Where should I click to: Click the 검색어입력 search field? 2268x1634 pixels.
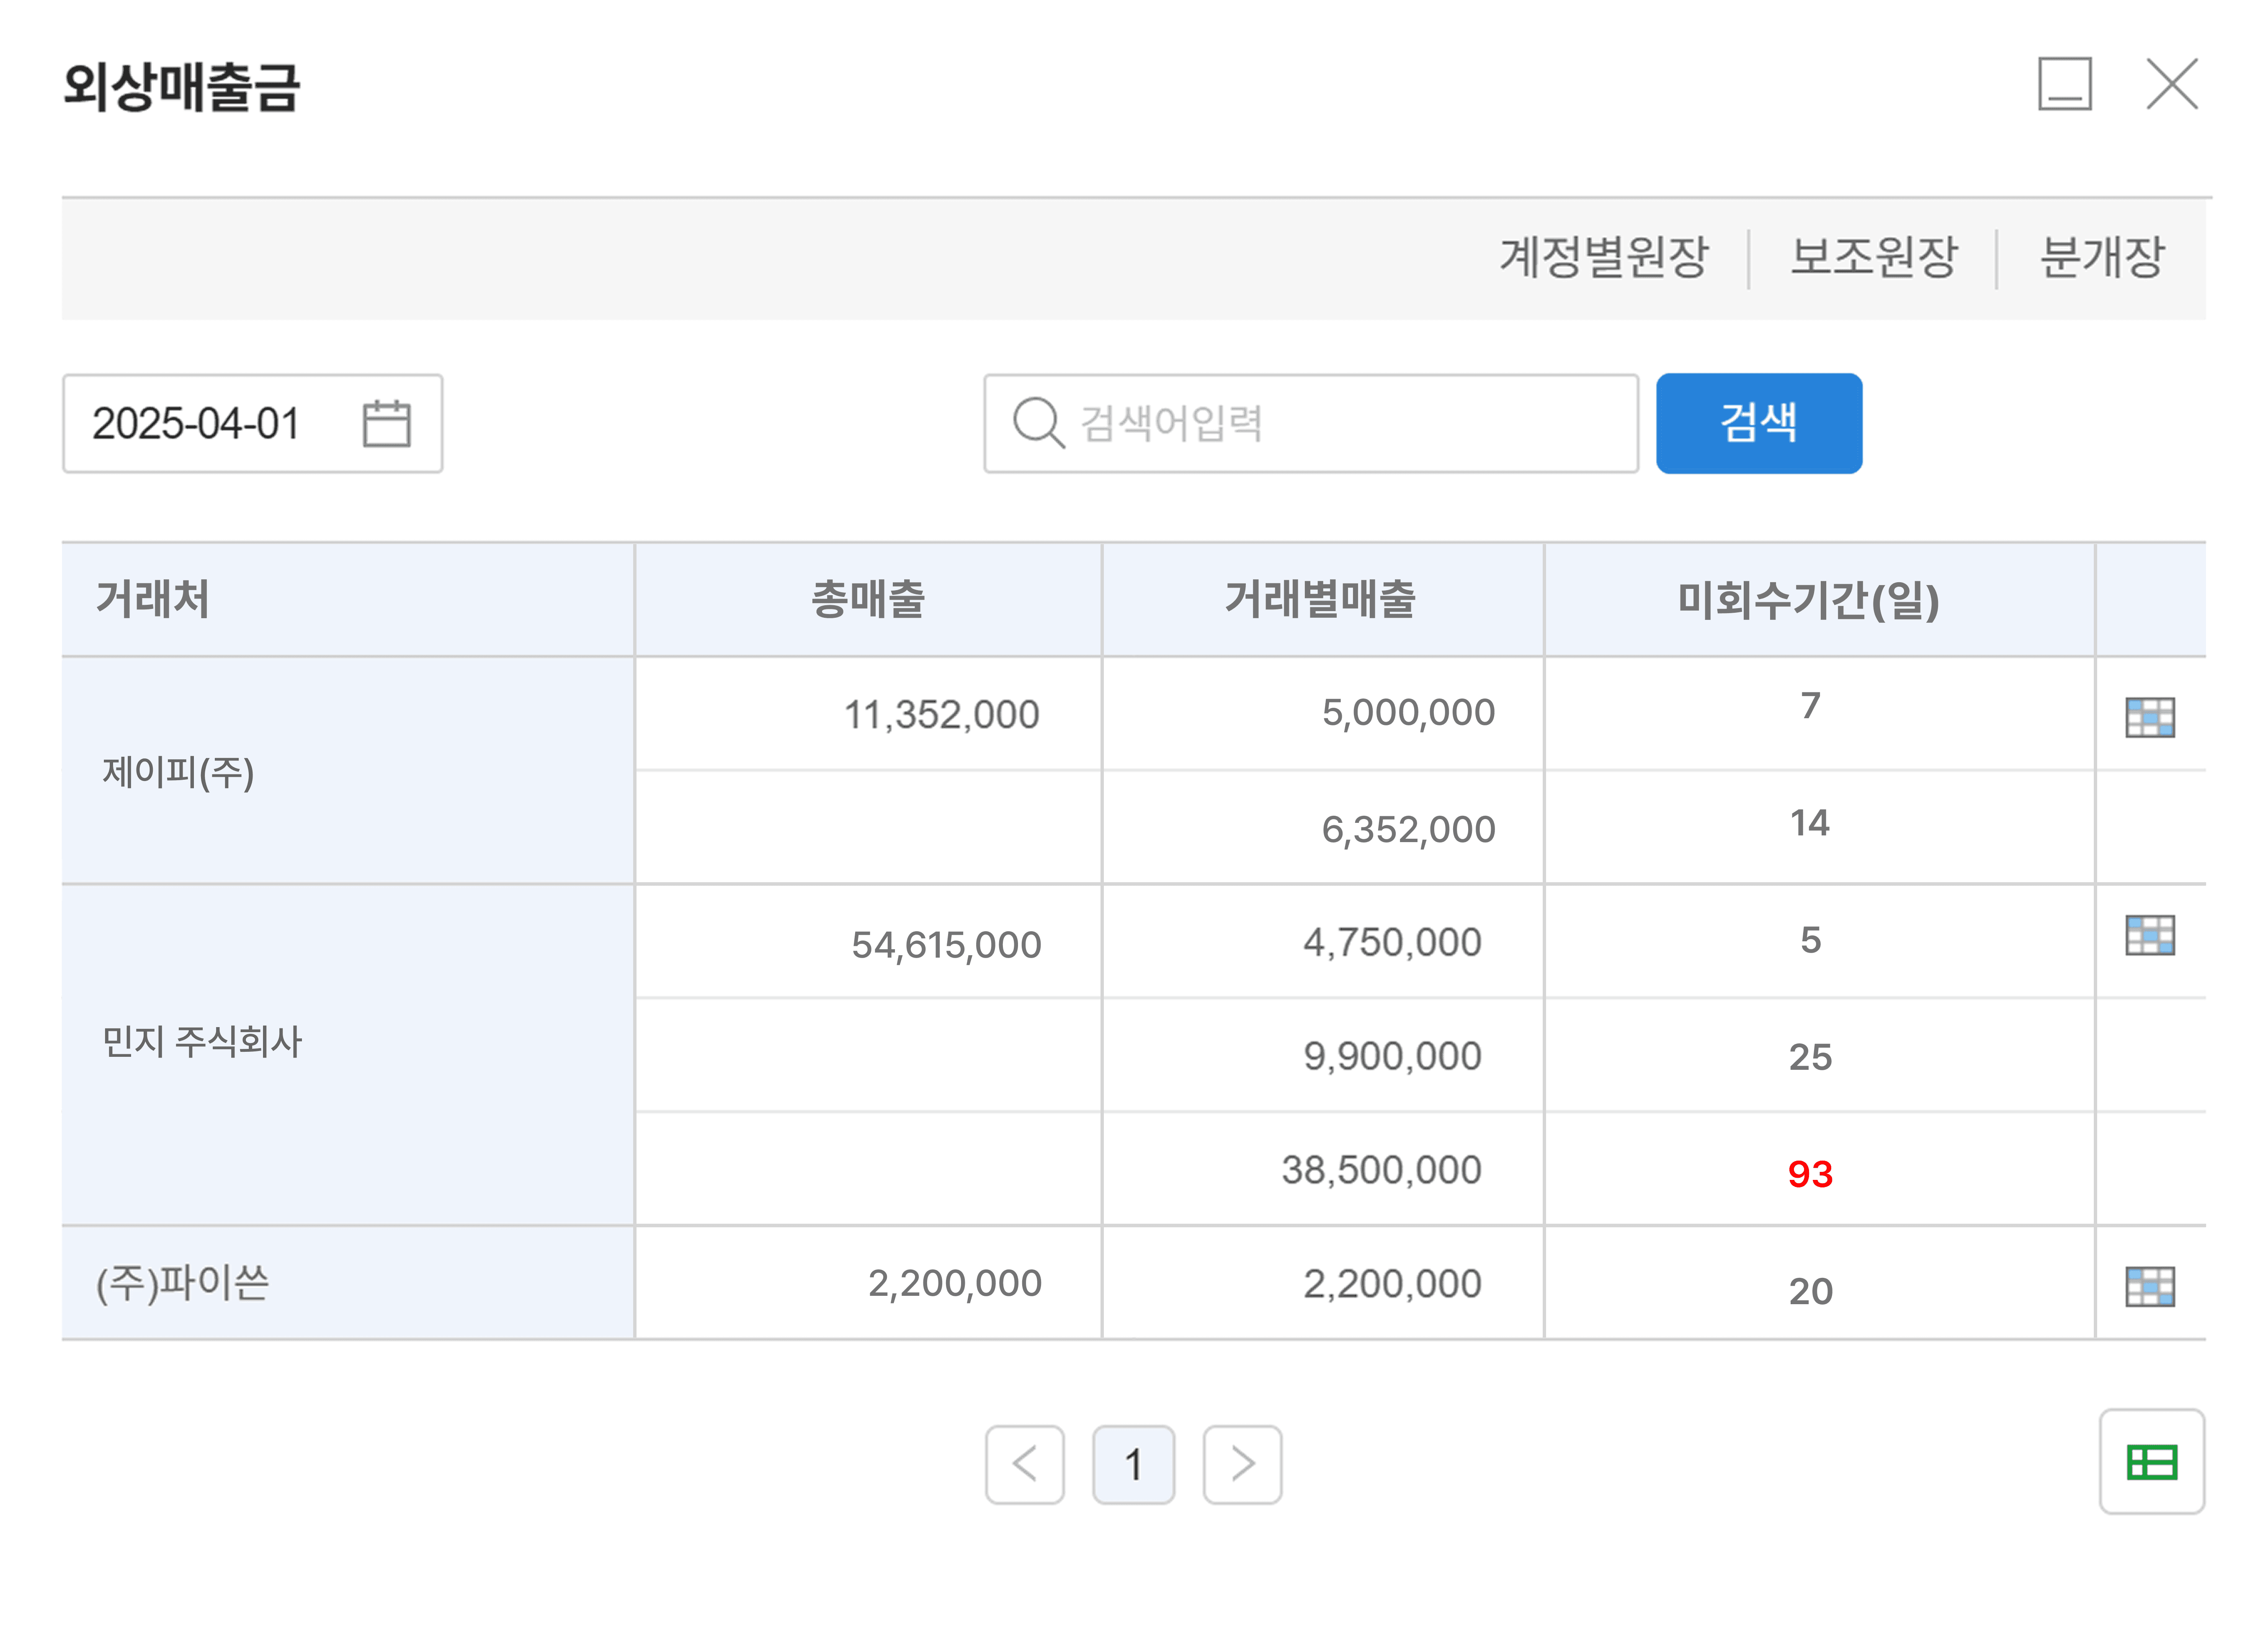[x=1340, y=424]
